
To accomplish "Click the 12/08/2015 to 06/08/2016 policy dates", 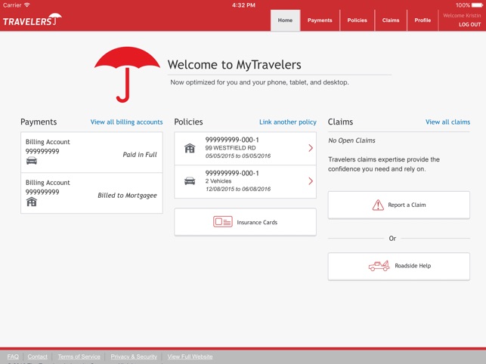I will (x=238, y=189).
